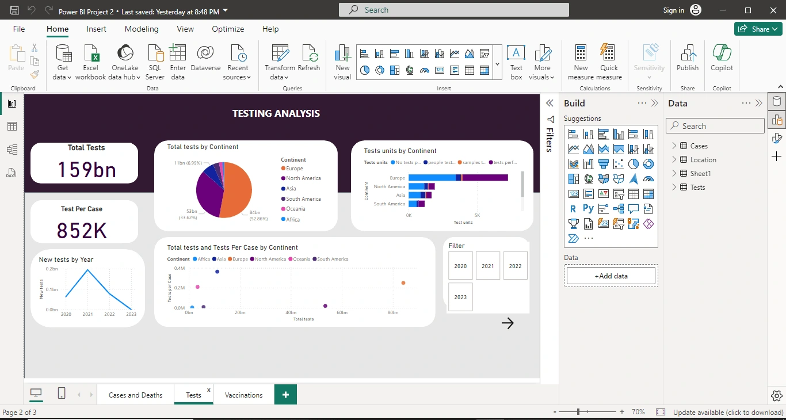The image size is (786, 420).
Task: Select the treemap visual in Build pane
Action: 574,179
